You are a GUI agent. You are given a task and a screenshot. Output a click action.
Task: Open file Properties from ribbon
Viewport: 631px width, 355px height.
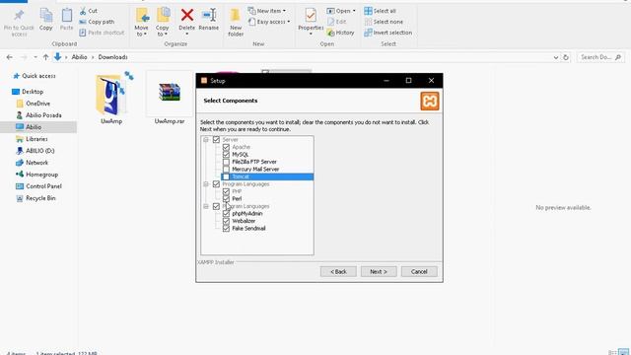[311, 22]
